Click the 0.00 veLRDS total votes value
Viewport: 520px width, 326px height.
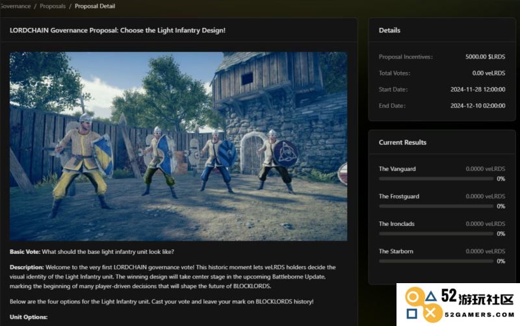(x=489, y=73)
